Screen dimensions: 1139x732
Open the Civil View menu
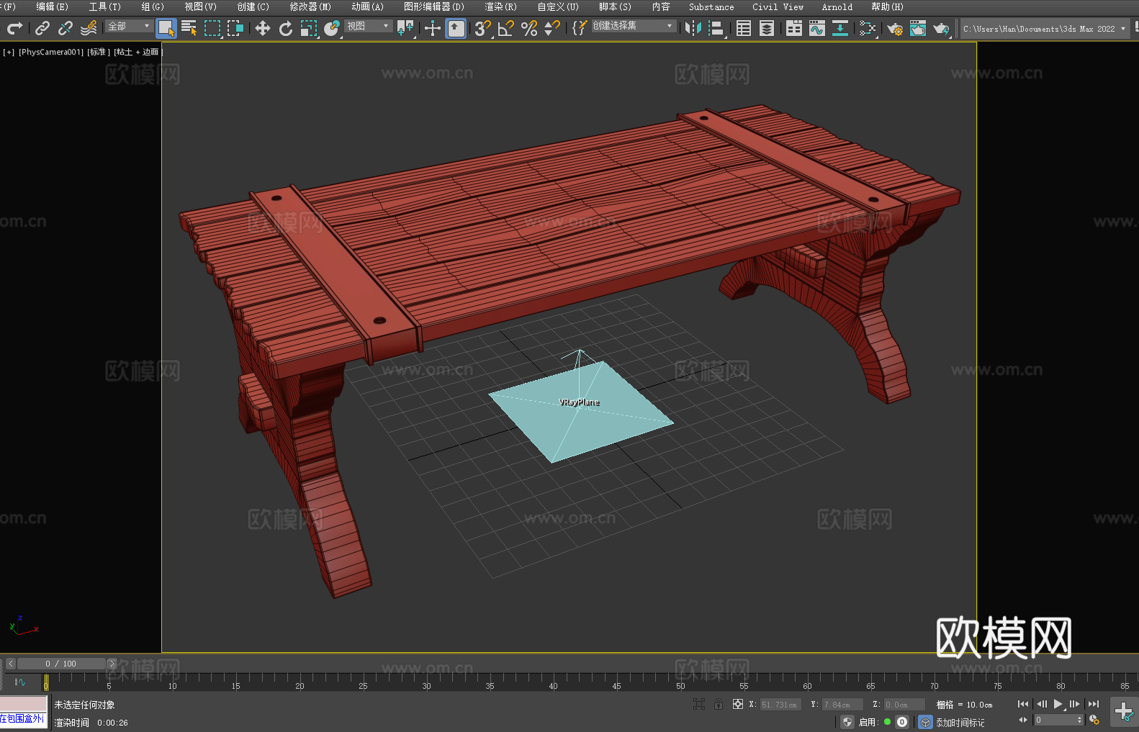[778, 6]
